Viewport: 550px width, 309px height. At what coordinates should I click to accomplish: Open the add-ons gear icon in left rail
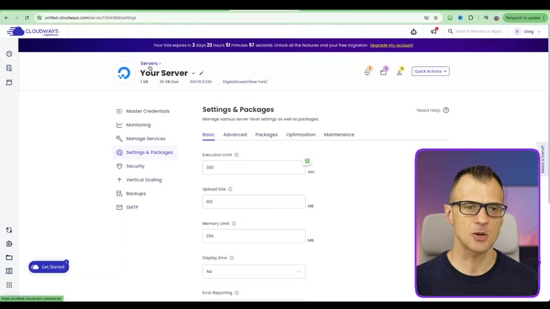coord(9,244)
